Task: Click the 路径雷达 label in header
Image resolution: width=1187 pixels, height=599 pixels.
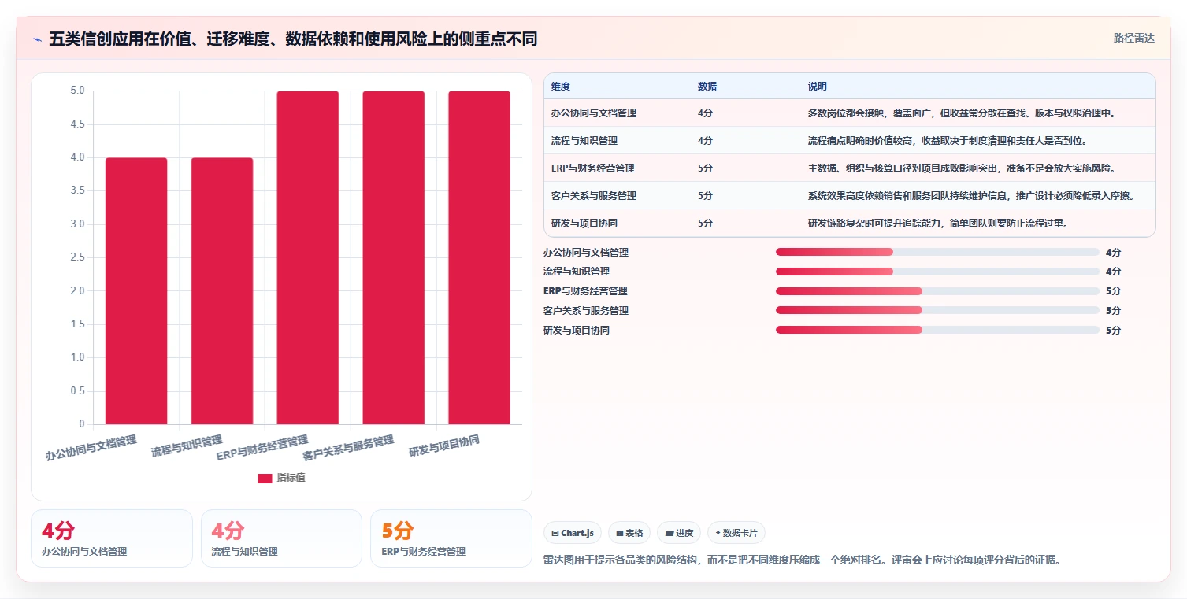Action: point(1133,38)
